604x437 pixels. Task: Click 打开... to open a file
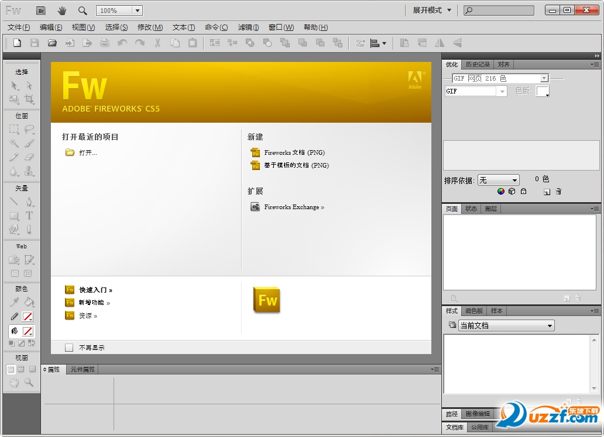click(x=88, y=152)
